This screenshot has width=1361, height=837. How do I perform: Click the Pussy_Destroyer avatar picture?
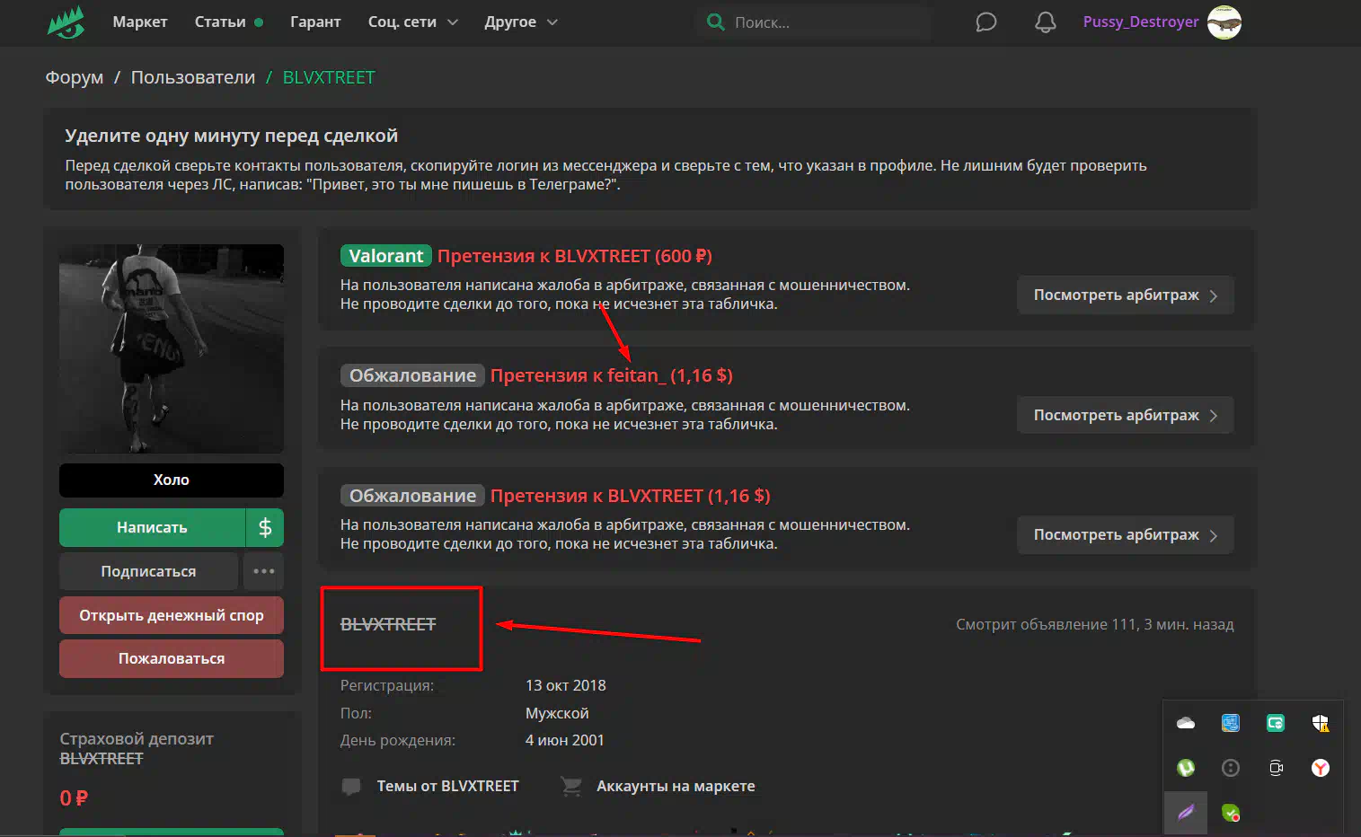(x=1224, y=22)
